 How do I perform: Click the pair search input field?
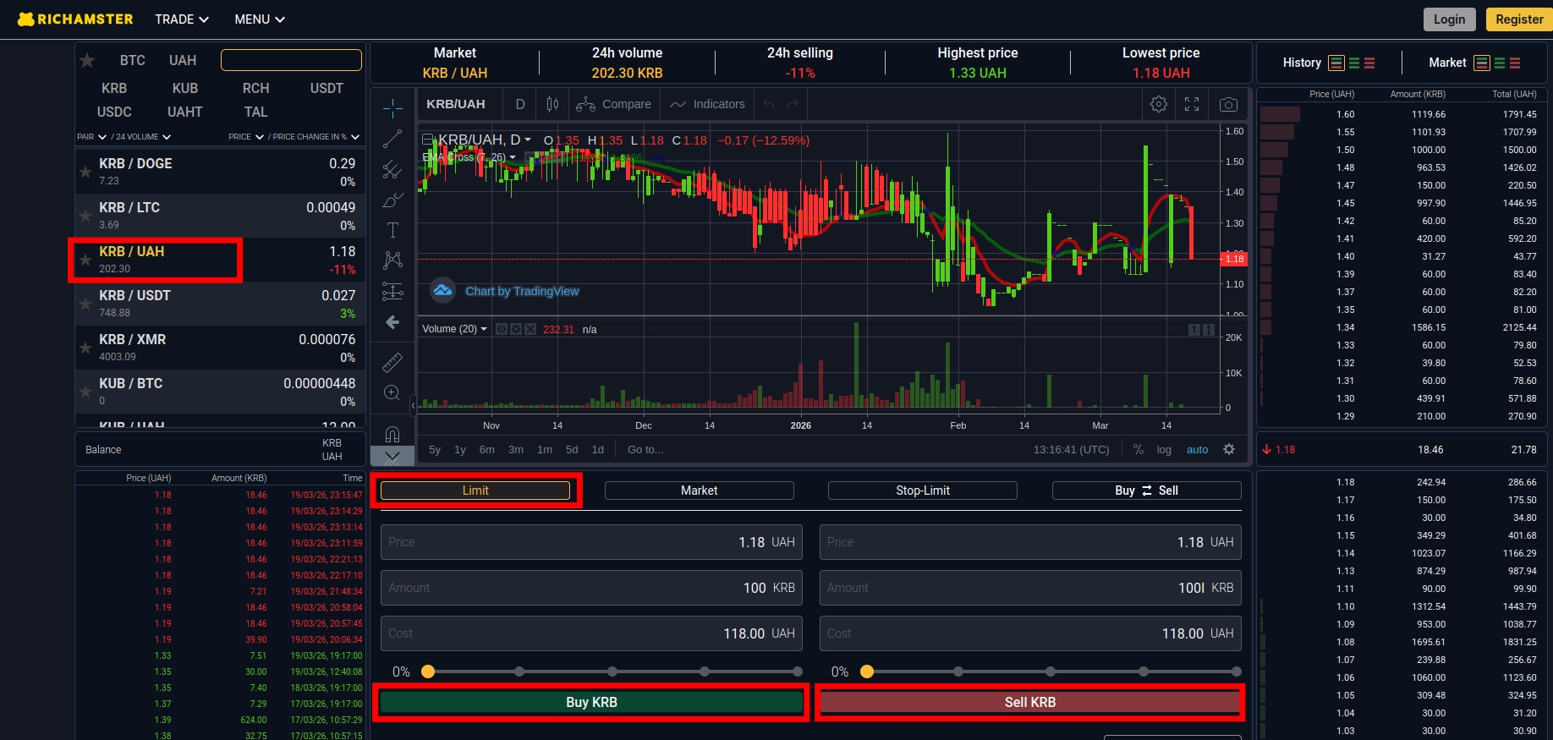(x=291, y=60)
